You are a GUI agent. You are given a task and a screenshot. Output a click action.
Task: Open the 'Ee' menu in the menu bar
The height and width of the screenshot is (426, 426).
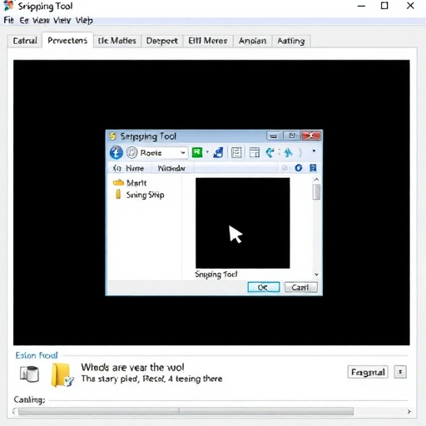click(x=24, y=20)
